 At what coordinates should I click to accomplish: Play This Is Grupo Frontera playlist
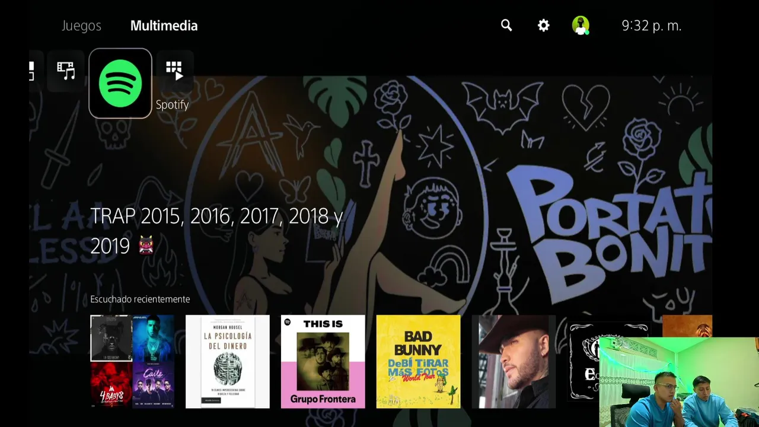[323, 362]
